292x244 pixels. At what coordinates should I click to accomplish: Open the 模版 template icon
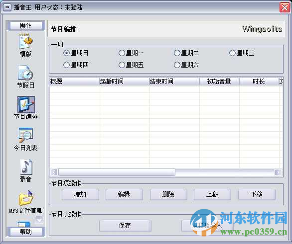click(x=26, y=41)
